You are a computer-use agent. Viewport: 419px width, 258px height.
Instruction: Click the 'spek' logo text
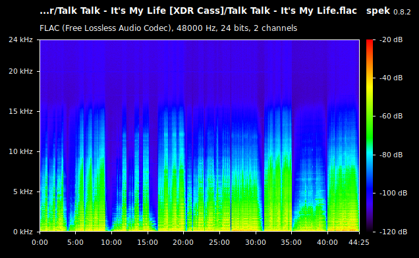point(378,11)
